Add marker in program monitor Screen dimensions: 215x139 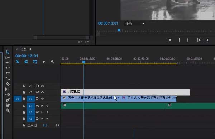click(x=170, y=40)
